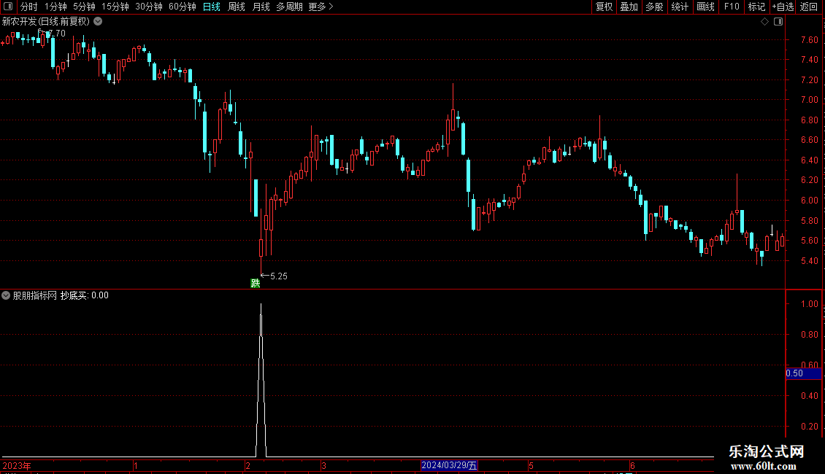The width and height of the screenshot is (825, 474).
Task: Open F10 company information
Action: pyautogui.click(x=732, y=7)
